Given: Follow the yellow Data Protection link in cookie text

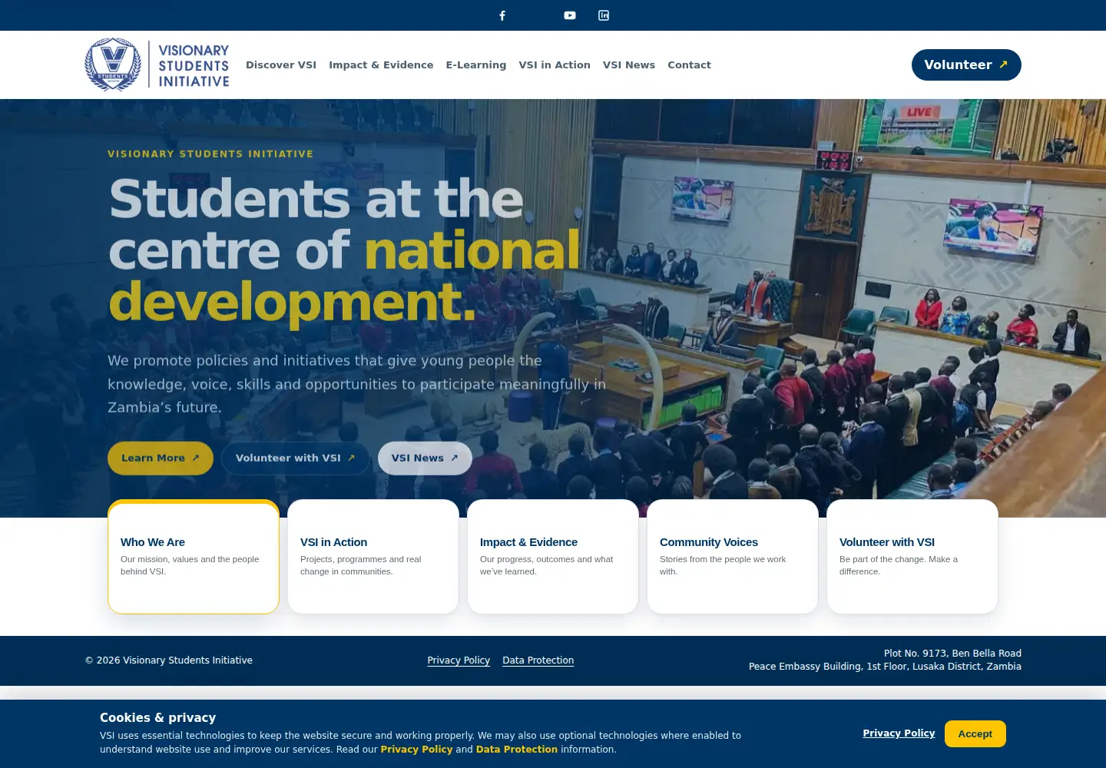Looking at the screenshot, I should tap(517, 750).
